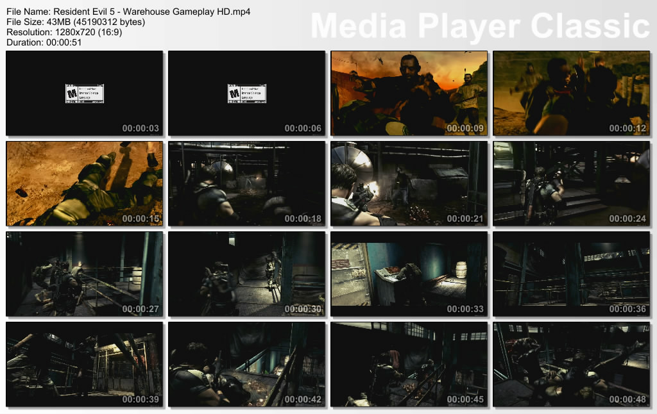Select the gunfire thumbnail at 00:00:21
This screenshot has width=657, height=414.
[x=409, y=184]
